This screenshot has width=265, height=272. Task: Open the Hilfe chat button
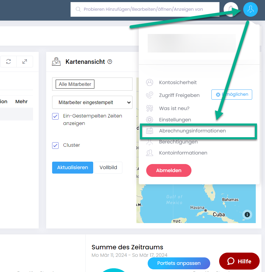click(239, 261)
